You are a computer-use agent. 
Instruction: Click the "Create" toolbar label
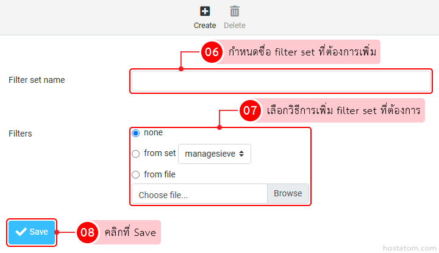click(205, 26)
